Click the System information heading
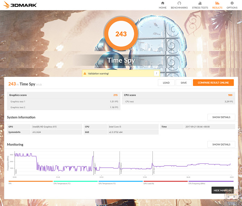The image size is (242, 206). click(x=21, y=117)
